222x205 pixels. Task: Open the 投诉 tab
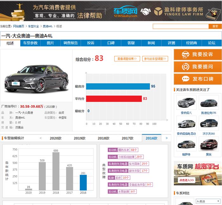pyautogui.click(x=91, y=43)
